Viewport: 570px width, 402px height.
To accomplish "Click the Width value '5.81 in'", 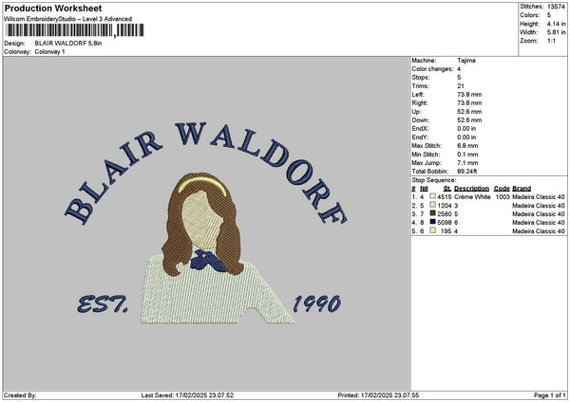I will (556, 32).
